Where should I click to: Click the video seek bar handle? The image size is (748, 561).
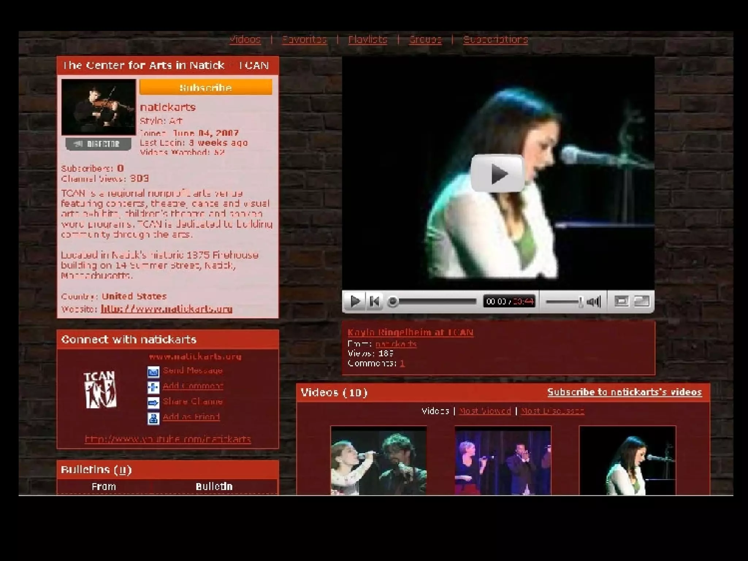coord(393,302)
